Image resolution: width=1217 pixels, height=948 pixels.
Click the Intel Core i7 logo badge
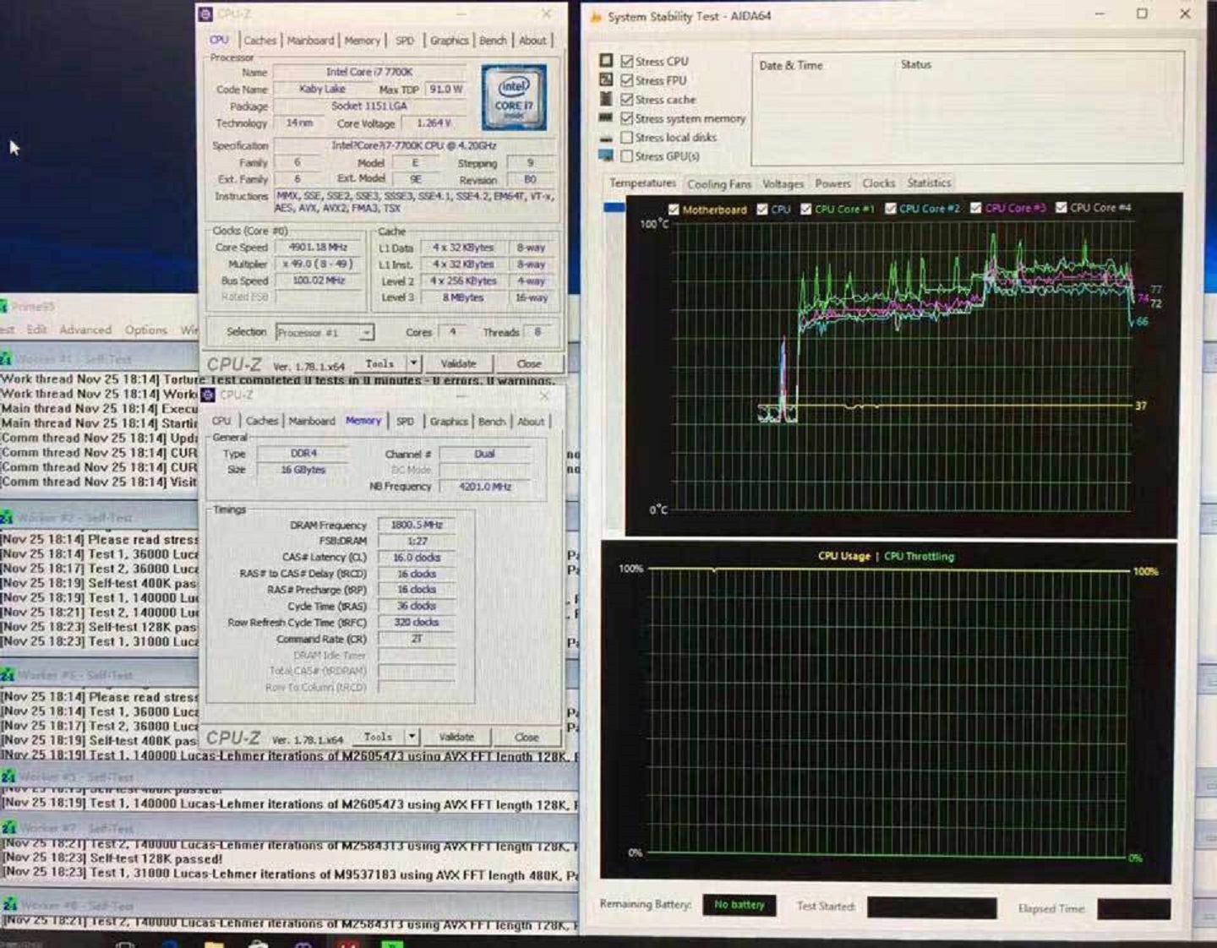[x=514, y=98]
